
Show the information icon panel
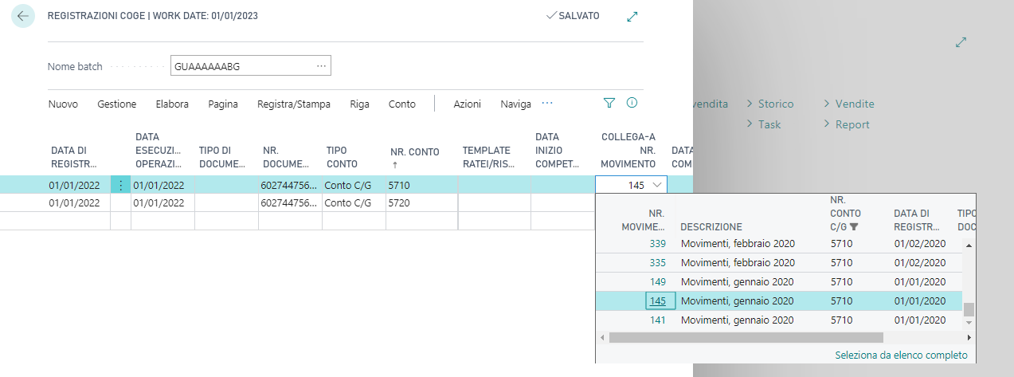(x=632, y=103)
